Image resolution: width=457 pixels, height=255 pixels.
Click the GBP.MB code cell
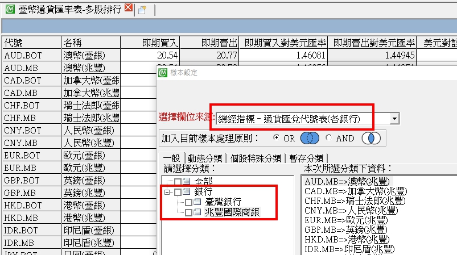click(x=31, y=193)
